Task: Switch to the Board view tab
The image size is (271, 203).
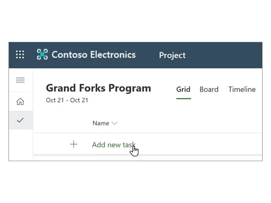Action: pyautogui.click(x=209, y=89)
